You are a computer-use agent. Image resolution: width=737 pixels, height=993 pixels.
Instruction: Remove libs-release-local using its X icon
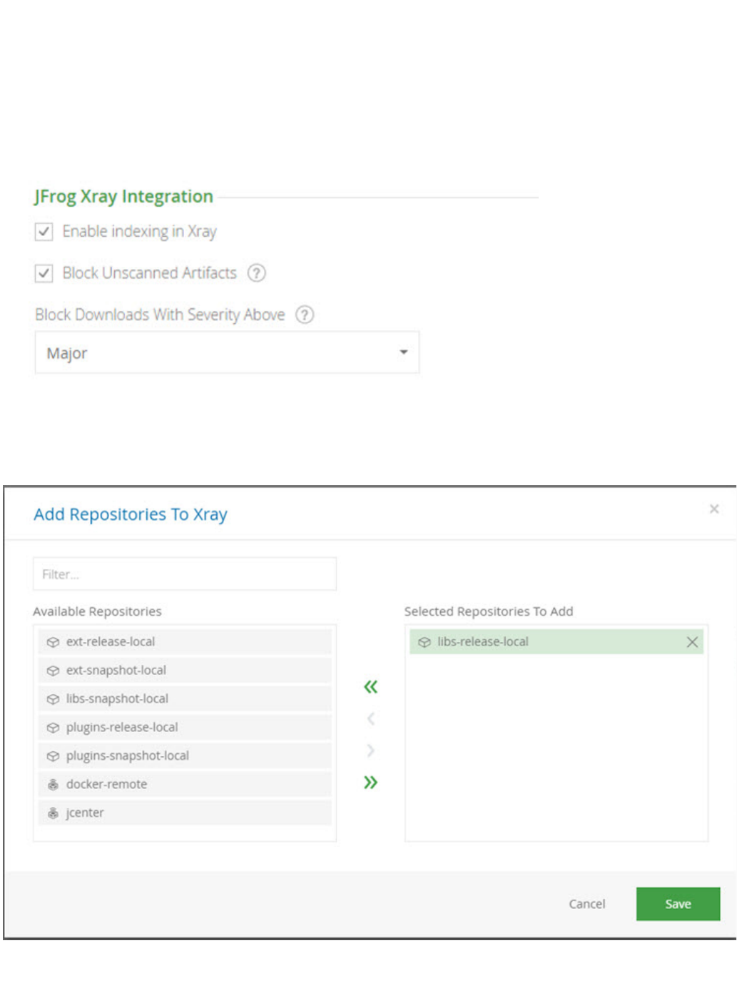point(691,642)
